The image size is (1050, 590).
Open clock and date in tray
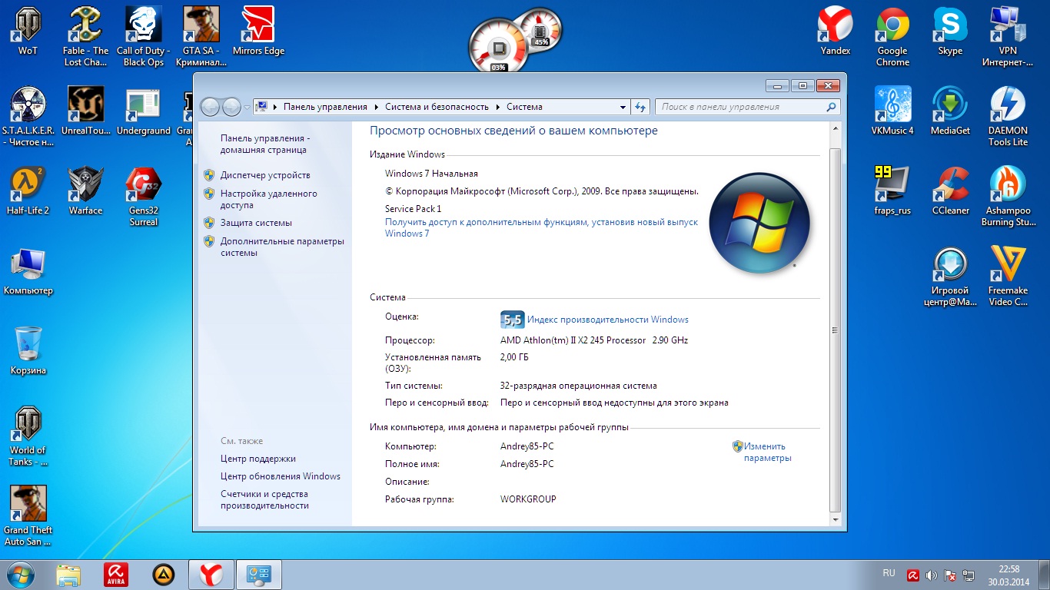1008,575
